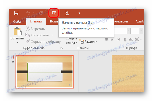Open the Слайд-шоу ribbon tab
This screenshot has height=101, width=153.
pos(140,21)
